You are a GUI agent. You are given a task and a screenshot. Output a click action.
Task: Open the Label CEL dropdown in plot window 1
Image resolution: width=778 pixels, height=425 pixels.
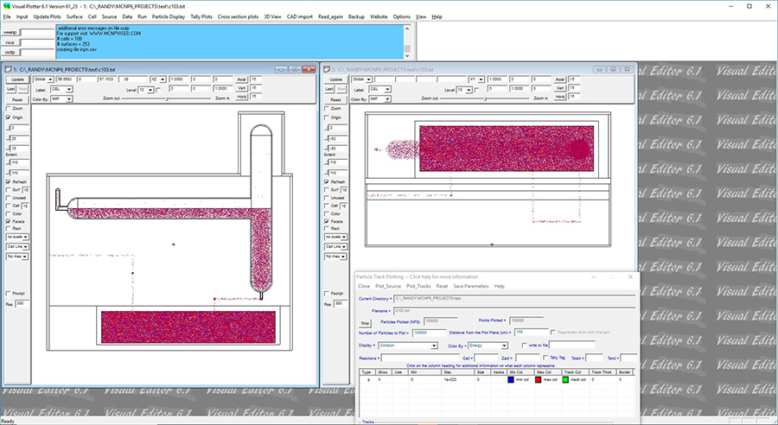[61, 89]
